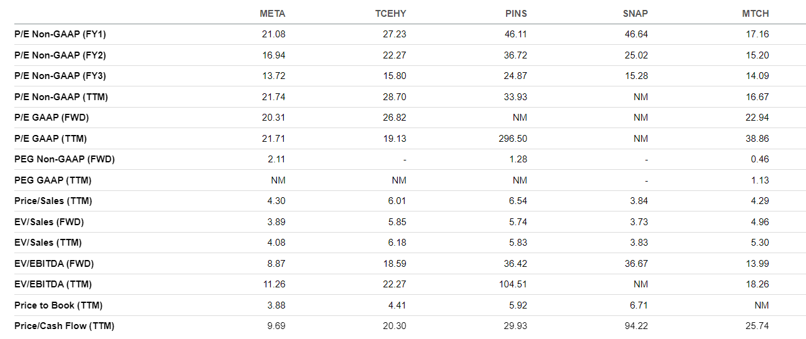Click the PEG Non-GAAP (FWD) row label
Image resolution: width=806 pixels, height=339 pixels.
(64, 159)
